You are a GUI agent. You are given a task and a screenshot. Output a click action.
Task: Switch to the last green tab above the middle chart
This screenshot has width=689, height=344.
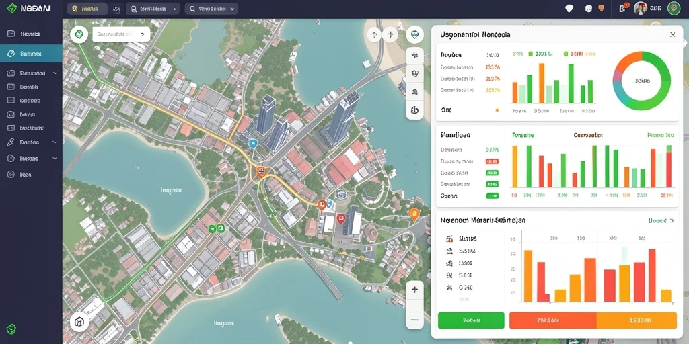(661, 136)
